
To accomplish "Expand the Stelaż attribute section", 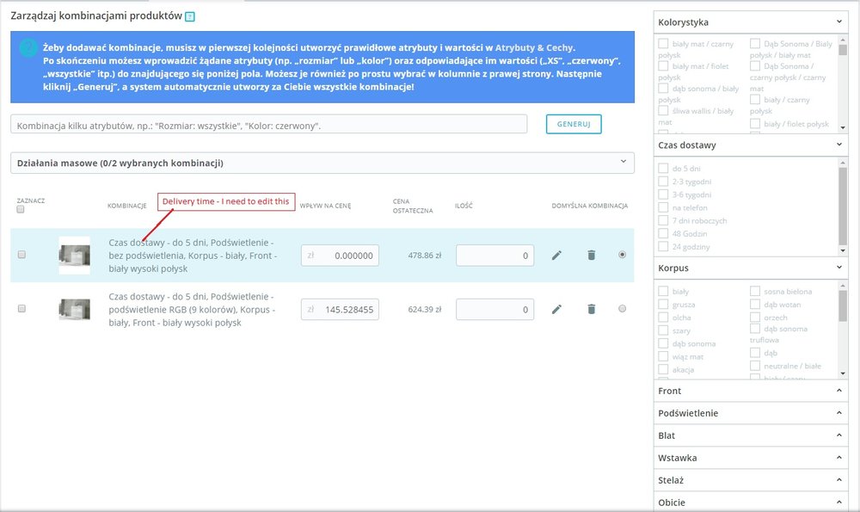I will tap(838, 480).
